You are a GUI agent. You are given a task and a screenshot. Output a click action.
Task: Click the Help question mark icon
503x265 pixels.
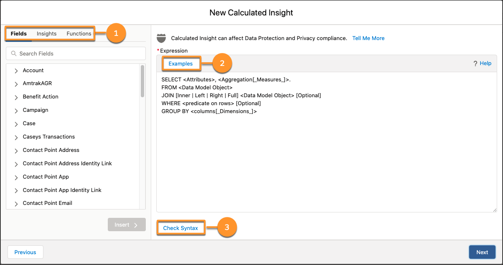[x=475, y=63]
